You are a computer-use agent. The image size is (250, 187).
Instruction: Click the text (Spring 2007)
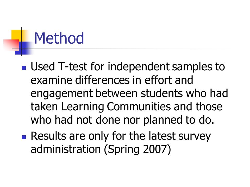[137, 150]
